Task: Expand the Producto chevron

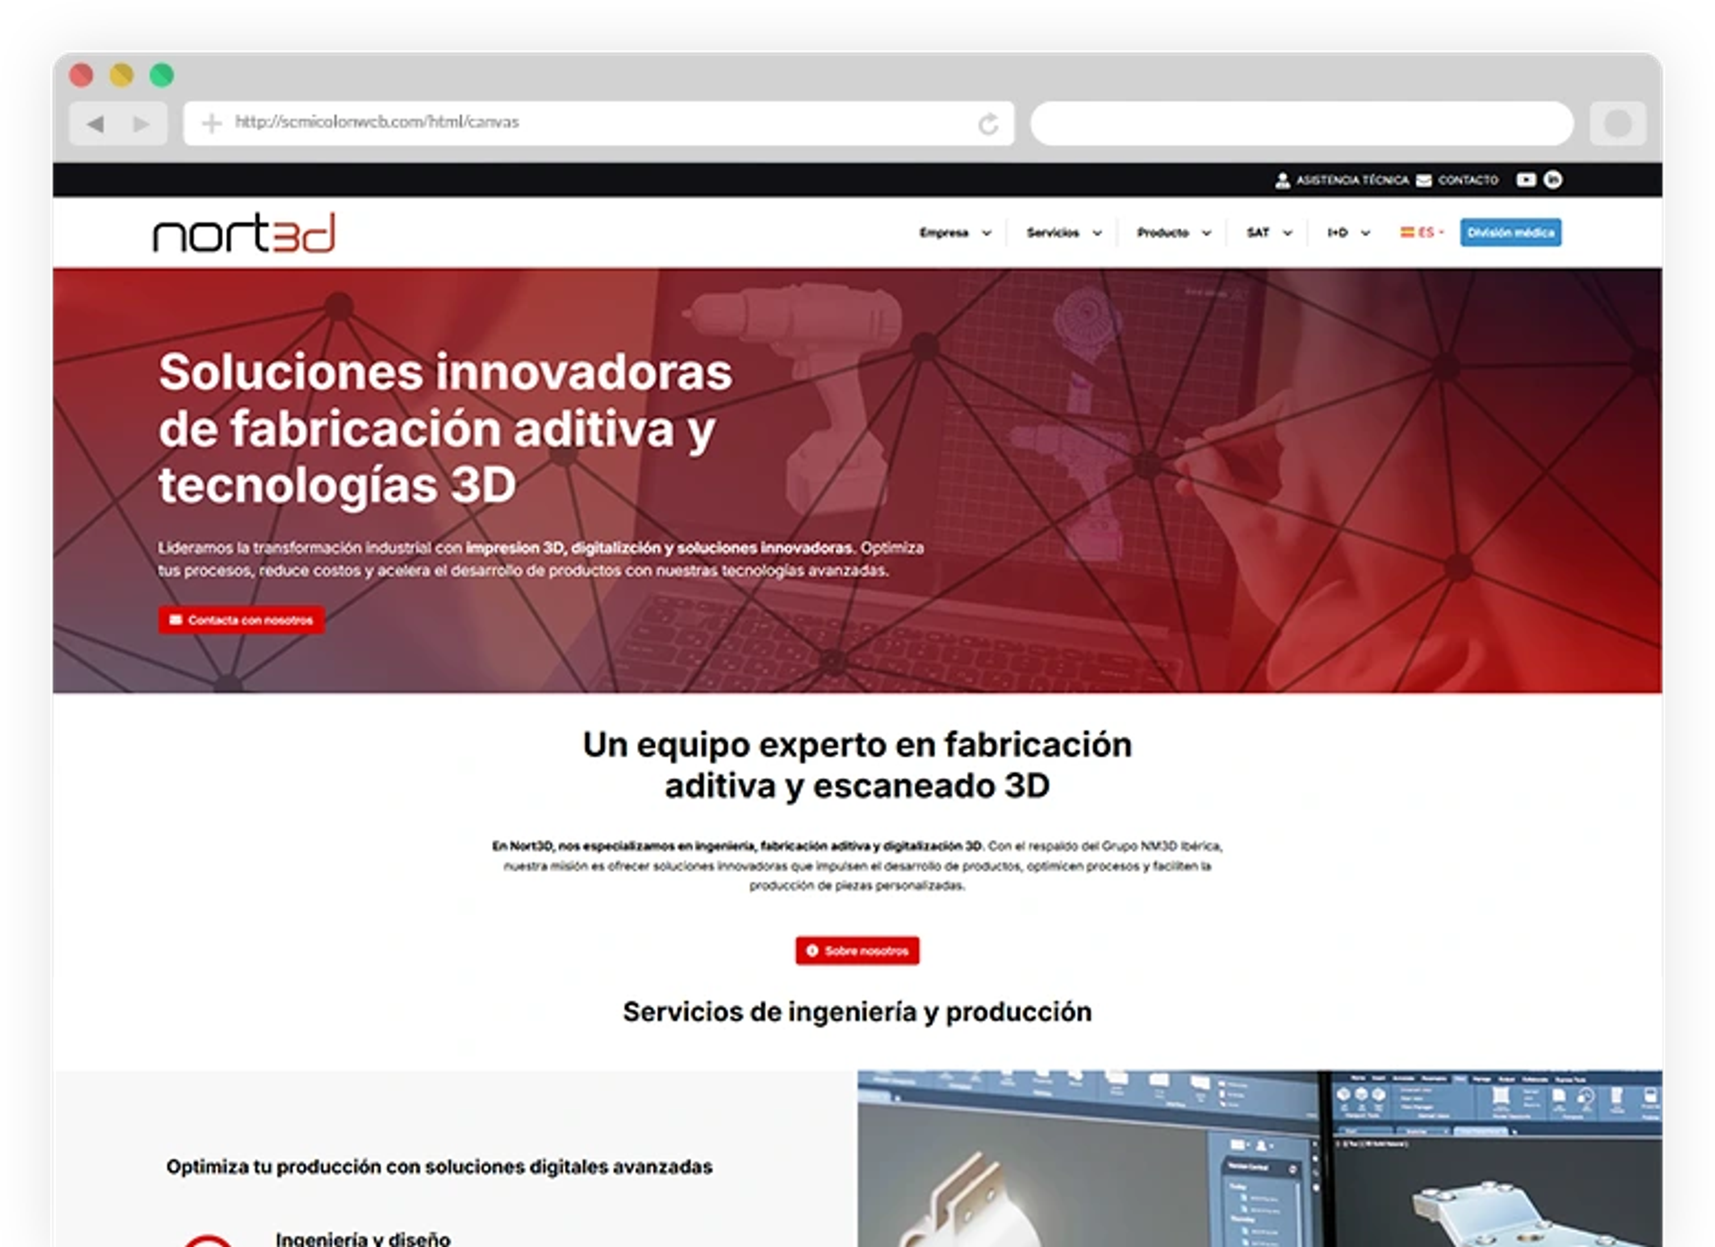Action: click(1206, 233)
